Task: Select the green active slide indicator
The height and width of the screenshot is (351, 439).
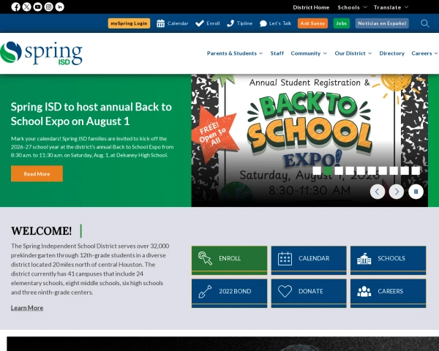Action: click(328, 170)
